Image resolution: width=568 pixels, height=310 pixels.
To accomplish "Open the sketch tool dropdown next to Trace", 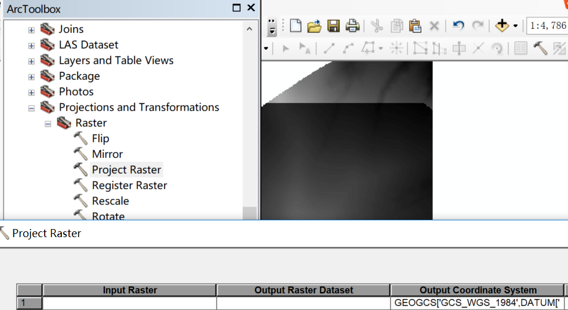I will click(380, 48).
